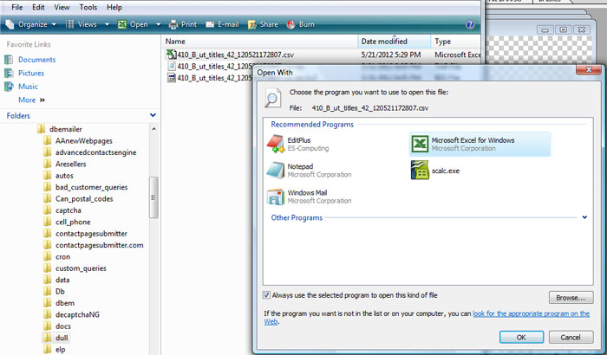Select the dbem folder
607x355 pixels.
click(59, 303)
